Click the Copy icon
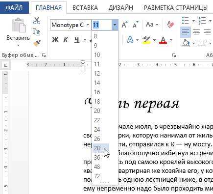The image size is (213, 194). tap(36, 32)
